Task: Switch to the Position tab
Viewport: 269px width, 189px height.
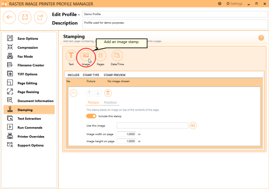Action: tap(111, 103)
